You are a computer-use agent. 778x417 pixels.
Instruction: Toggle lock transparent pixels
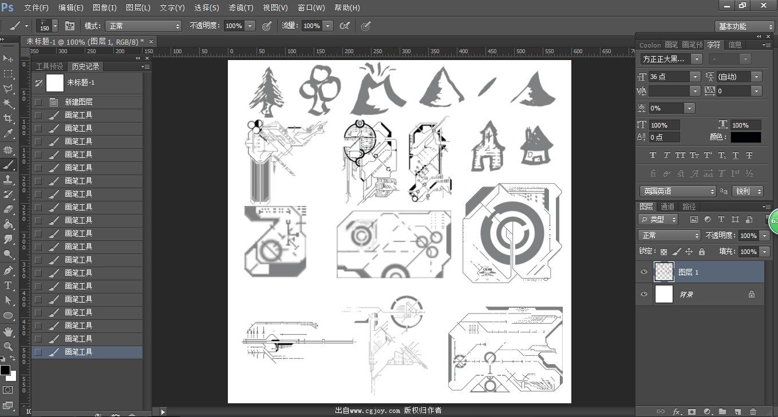point(664,252)
